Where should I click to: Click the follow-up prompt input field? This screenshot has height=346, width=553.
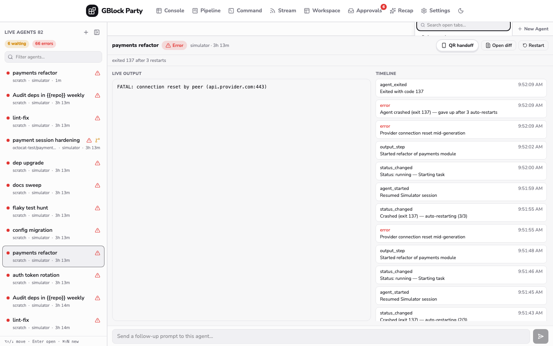[321, 336]
